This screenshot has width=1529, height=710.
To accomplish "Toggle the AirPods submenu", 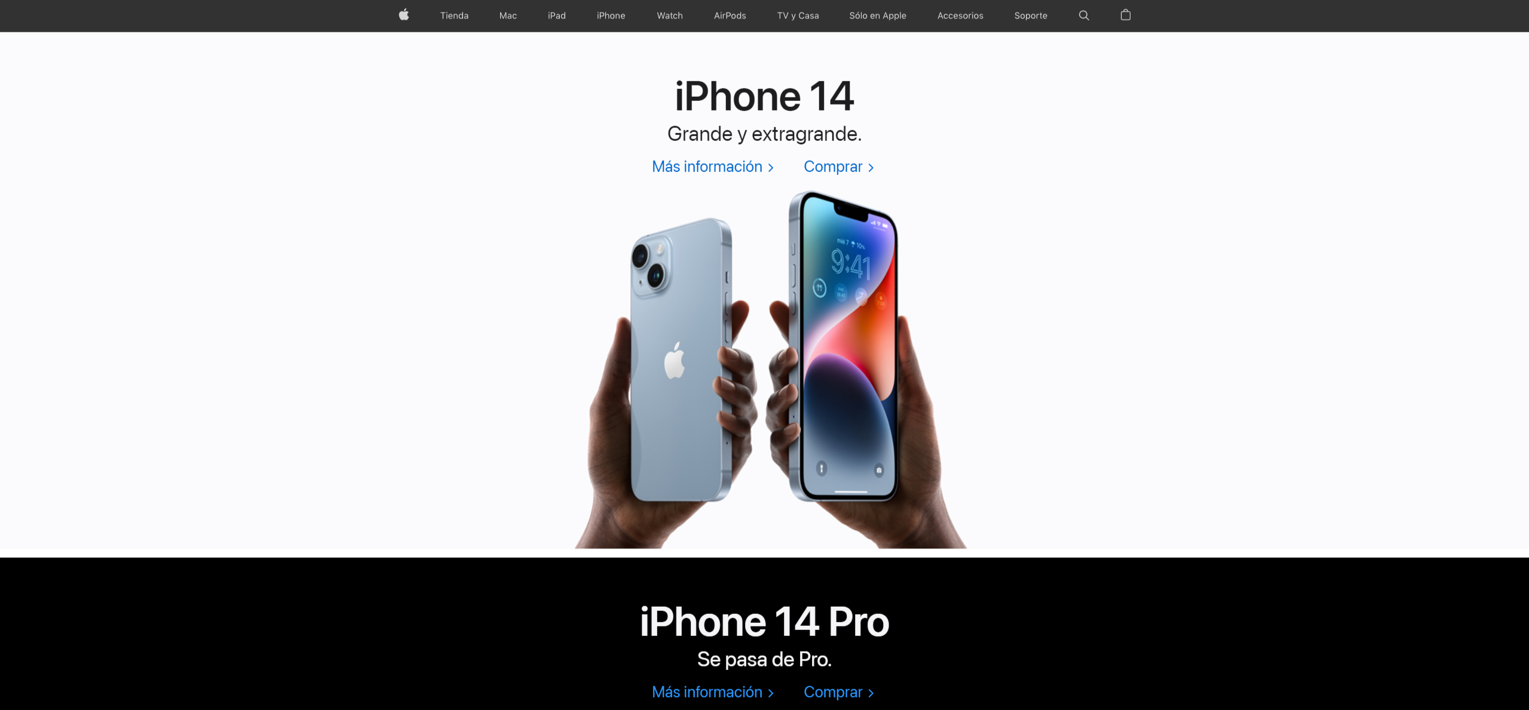I will (x=728, y=16).
